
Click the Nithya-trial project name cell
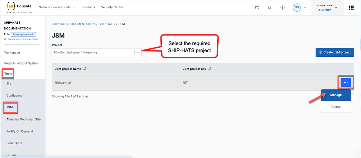63,82
